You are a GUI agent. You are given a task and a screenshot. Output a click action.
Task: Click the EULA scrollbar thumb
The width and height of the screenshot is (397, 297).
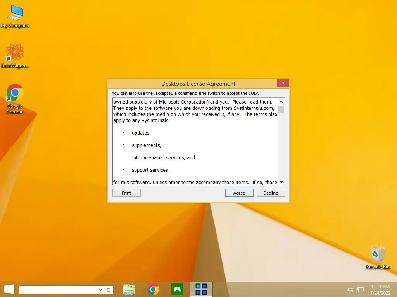coord(281,109)
